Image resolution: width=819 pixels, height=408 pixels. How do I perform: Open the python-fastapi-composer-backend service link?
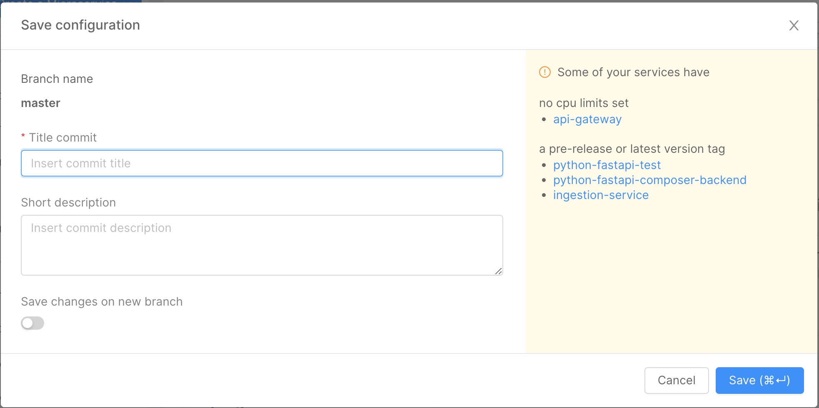tap(649, 180)
